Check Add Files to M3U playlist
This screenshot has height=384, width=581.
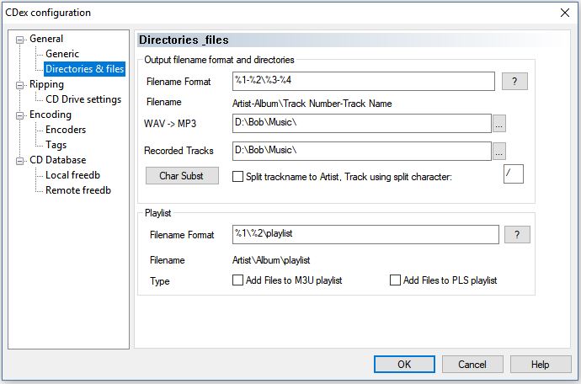(x=237, y=280)
